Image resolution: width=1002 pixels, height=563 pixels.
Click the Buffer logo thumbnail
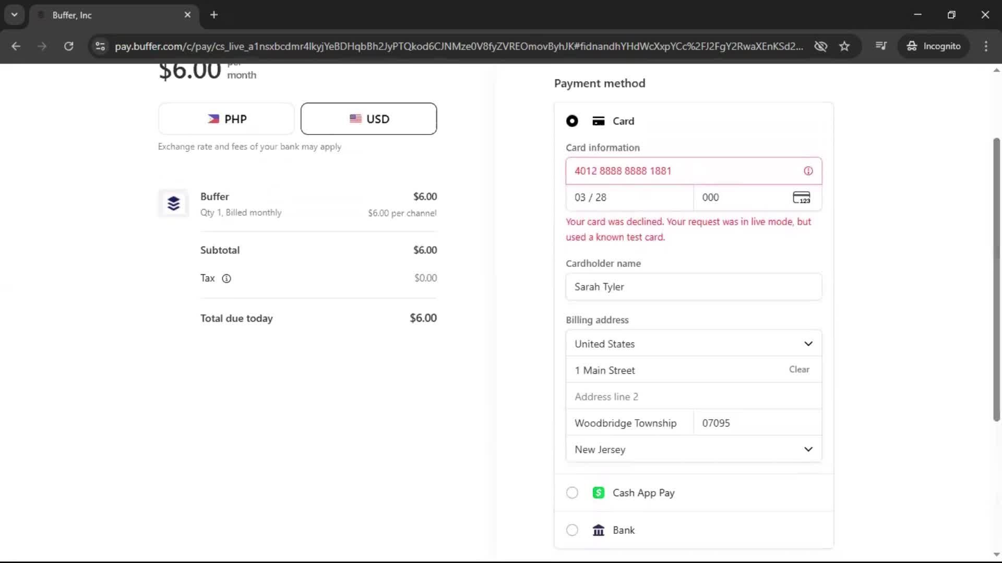pos(173,203)
